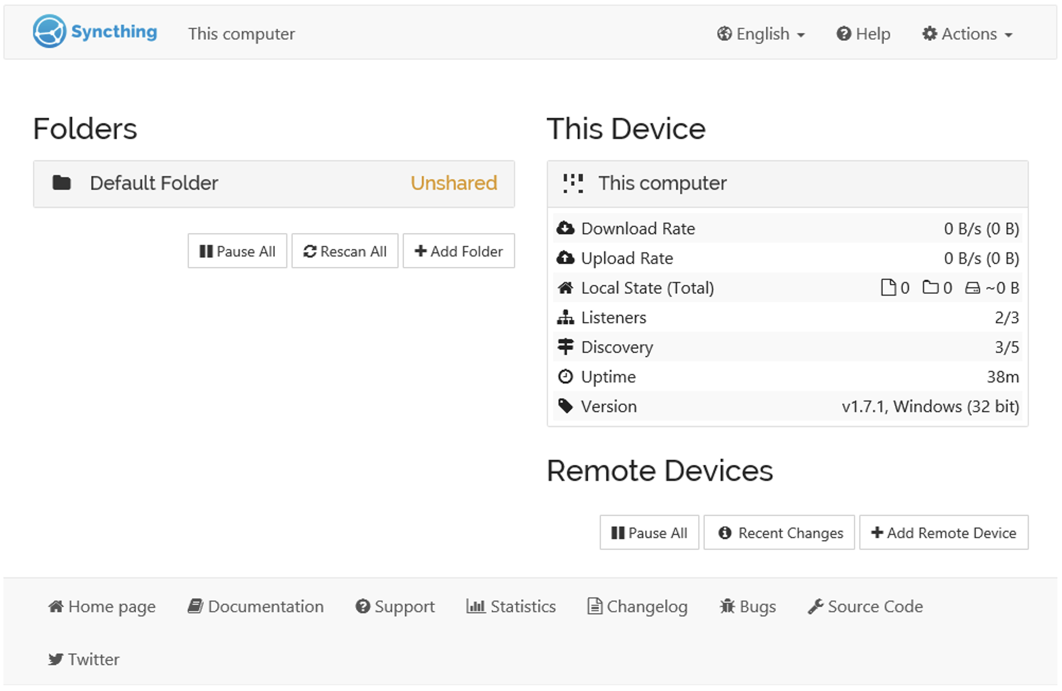Select "This computer" in the navigation bar

pyautogui.click(x=241, y=34)
